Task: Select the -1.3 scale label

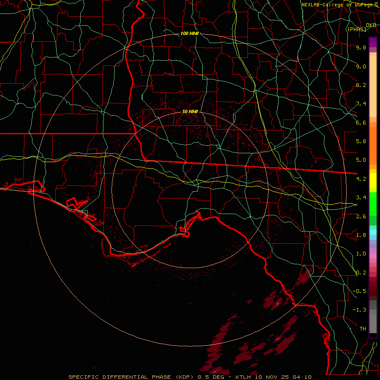Action: tap(359, 310)
